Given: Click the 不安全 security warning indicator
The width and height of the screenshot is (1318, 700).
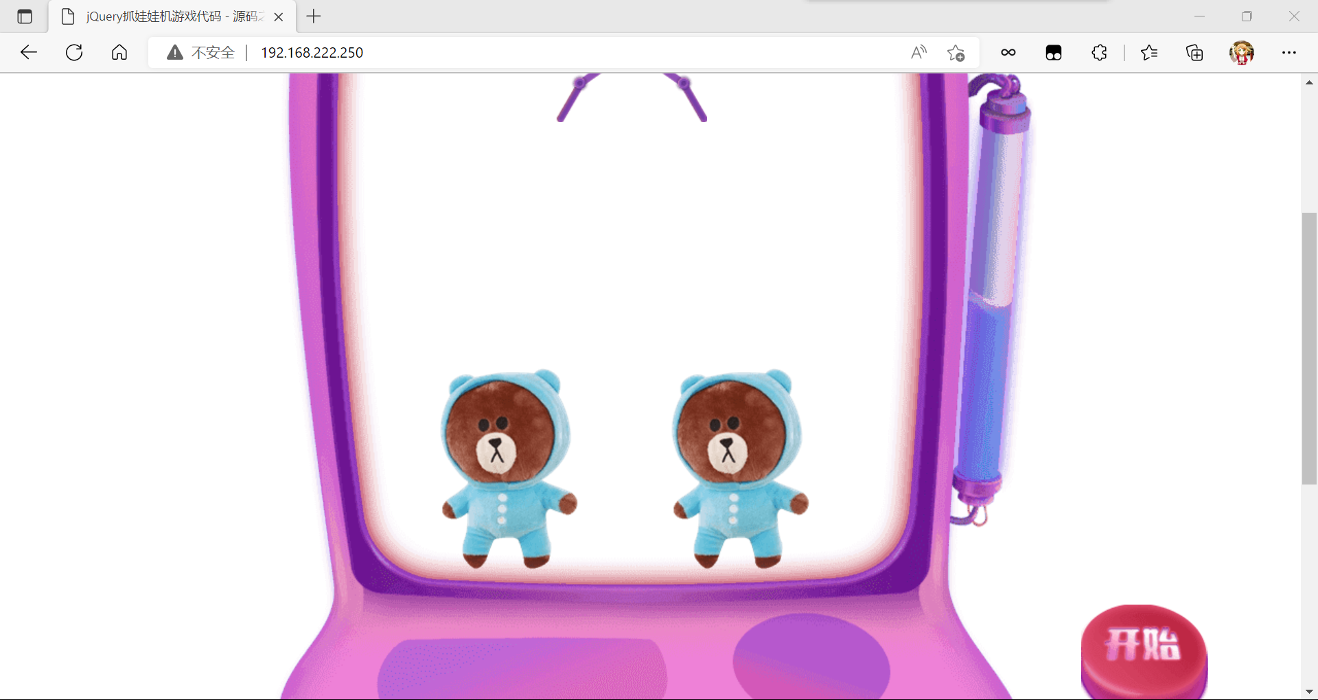Looking at the screenshot, I should point(200,52).
